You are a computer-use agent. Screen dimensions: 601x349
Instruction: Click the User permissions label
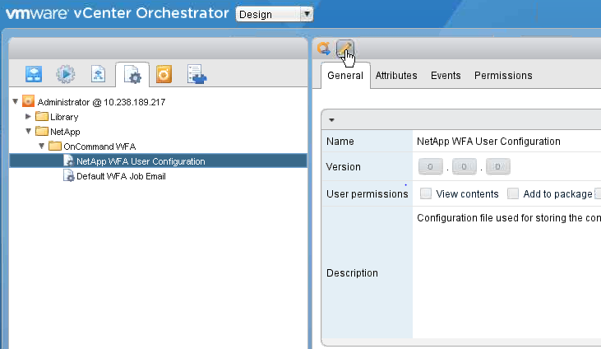point(368,194)
